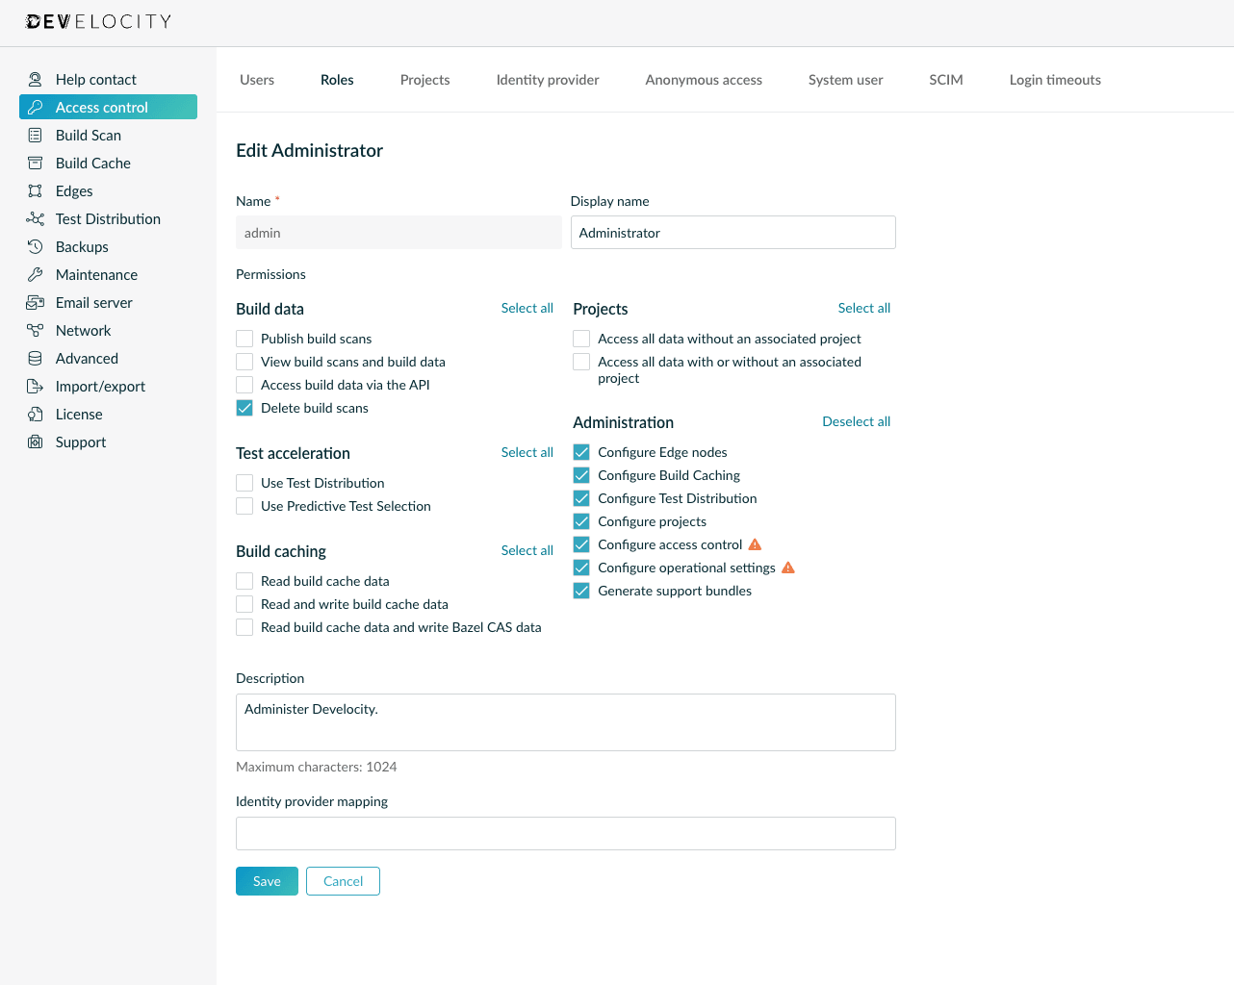Click the Import/export arrow icon
Viewport: 1234px width, 985px height.
(36, 387)
